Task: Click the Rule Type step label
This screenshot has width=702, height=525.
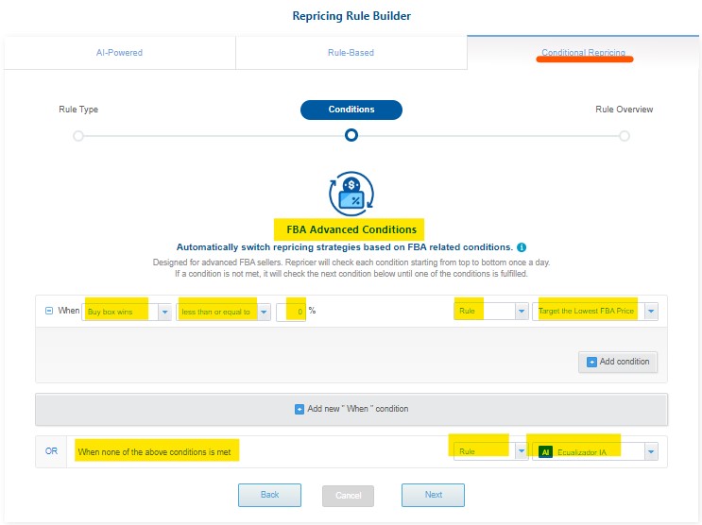Action: coord(78,110)
